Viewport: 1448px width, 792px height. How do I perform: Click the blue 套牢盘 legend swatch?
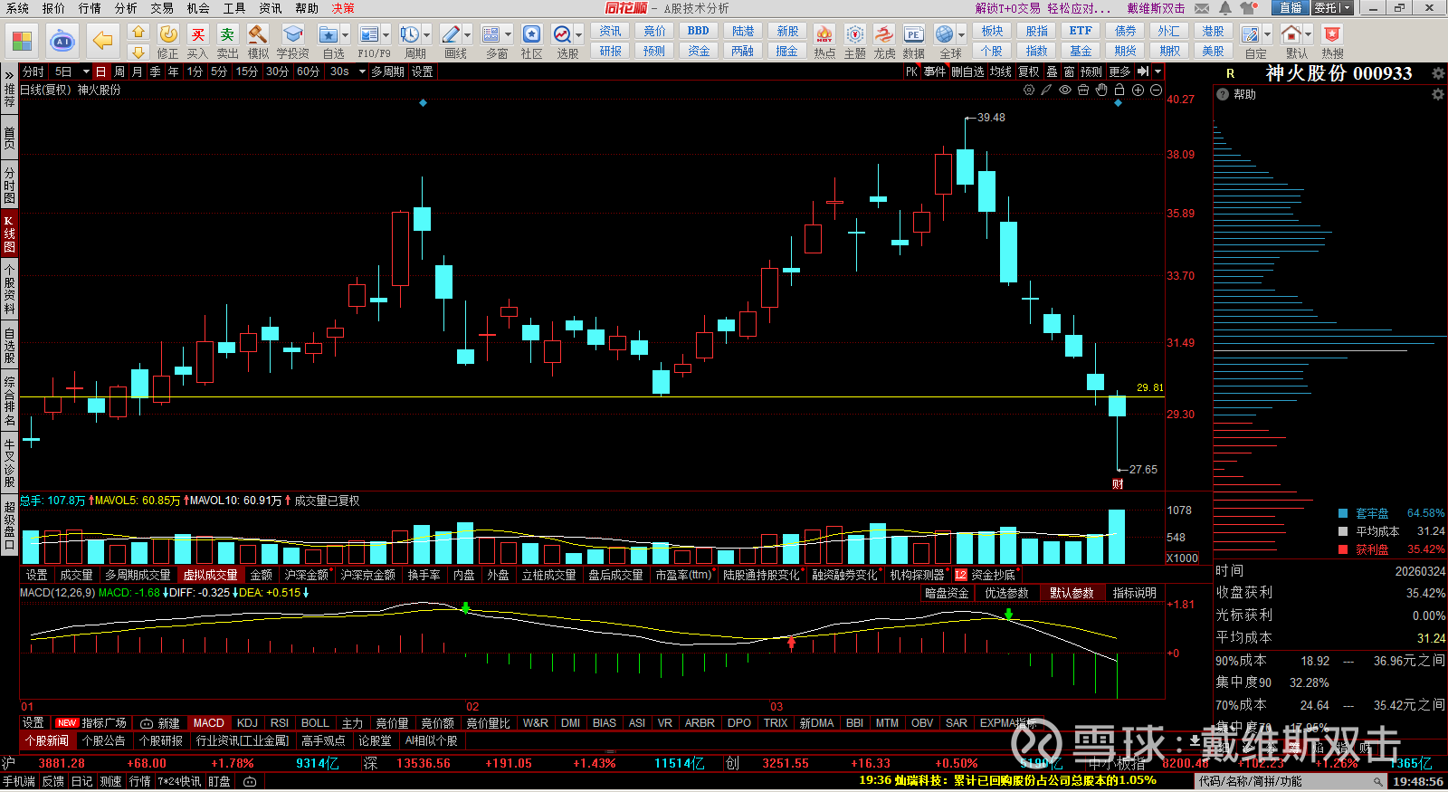pyautogui.click(x=1344, y=513)
